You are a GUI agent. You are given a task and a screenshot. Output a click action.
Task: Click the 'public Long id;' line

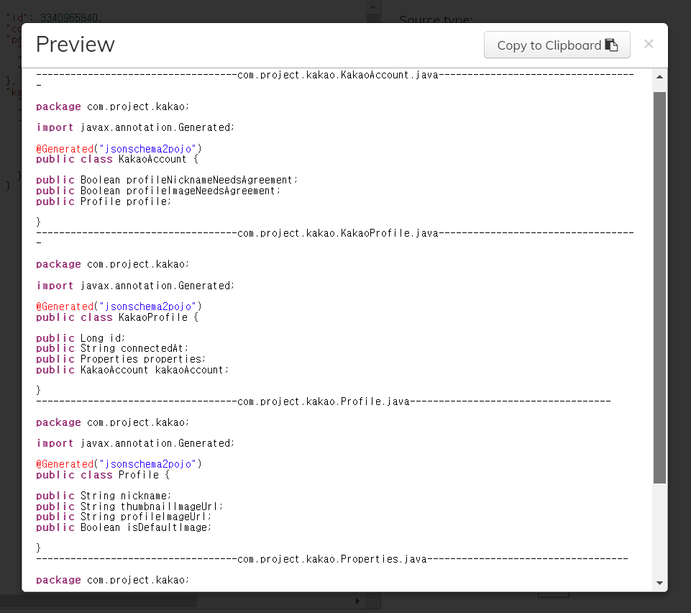point(81,338)
